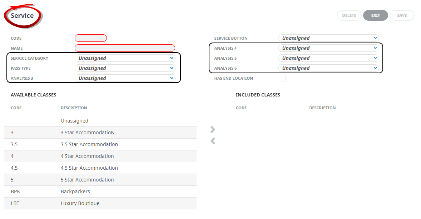This screenshot has width=421, height=219.
Task: Expand the Analysis 4 dropdown
Action: tap(328, 48)
